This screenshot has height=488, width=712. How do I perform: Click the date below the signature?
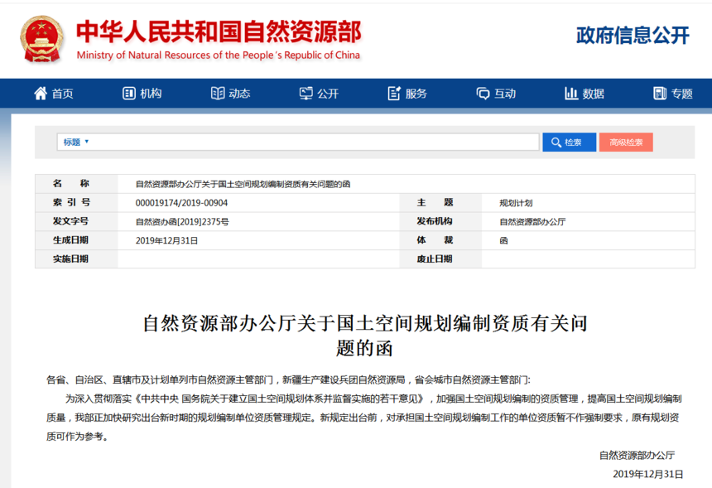pyautogui.click(x=648, y=475)
